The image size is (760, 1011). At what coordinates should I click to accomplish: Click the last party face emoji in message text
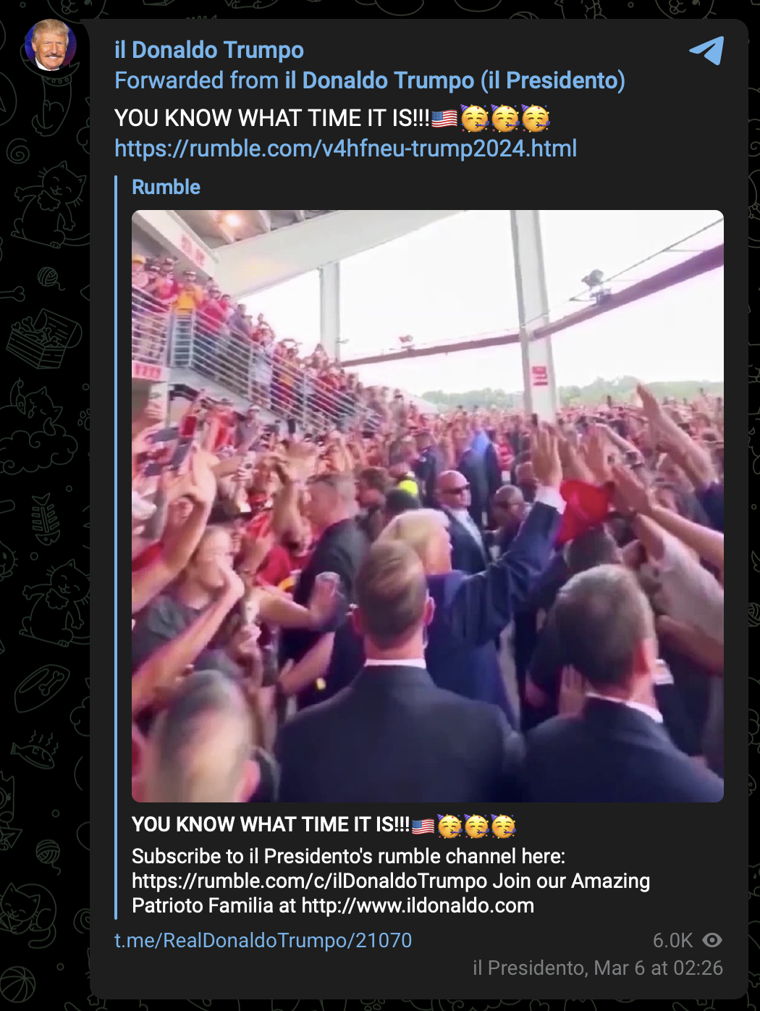coord(536,118)
